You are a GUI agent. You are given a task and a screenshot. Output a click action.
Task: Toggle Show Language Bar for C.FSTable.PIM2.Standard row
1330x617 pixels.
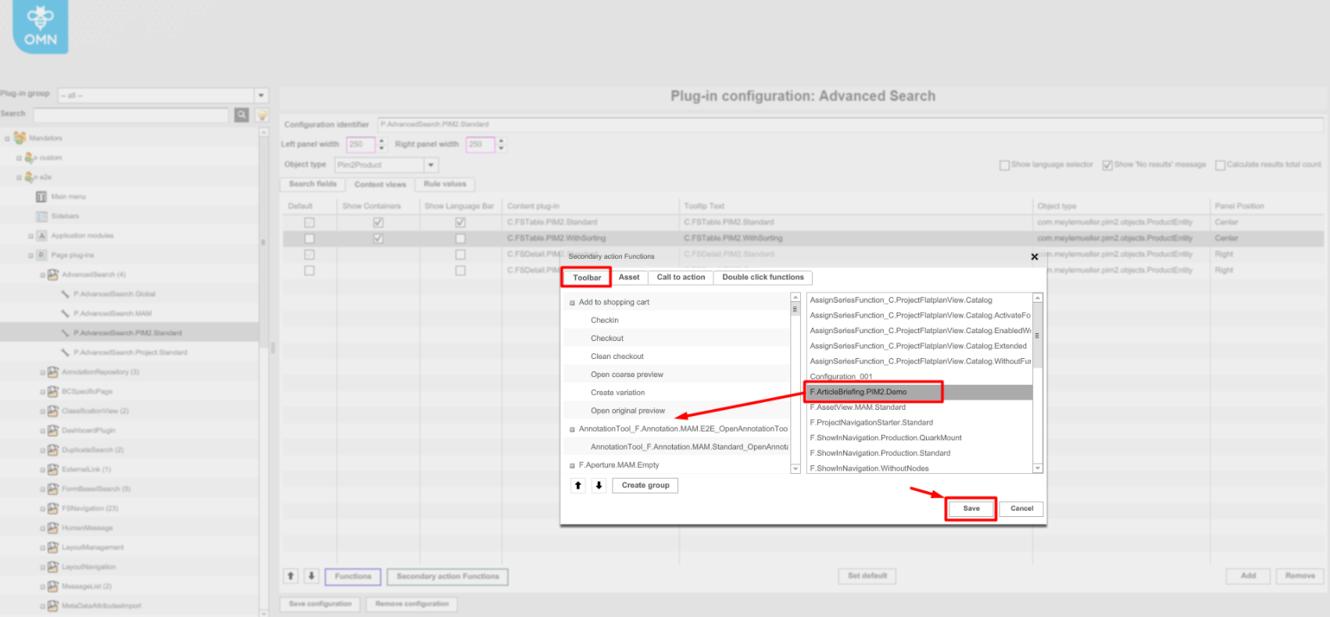[x=460, y=223]
